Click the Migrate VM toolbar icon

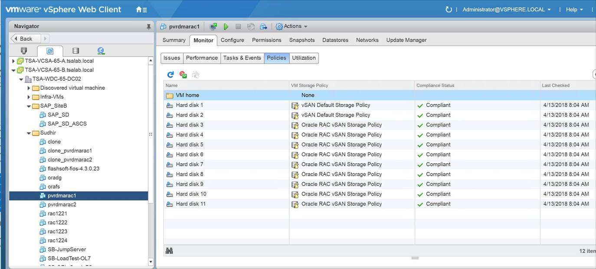(x=263, y=27)
